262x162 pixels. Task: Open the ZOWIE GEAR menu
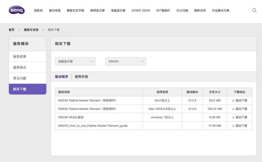pos(141,11)
